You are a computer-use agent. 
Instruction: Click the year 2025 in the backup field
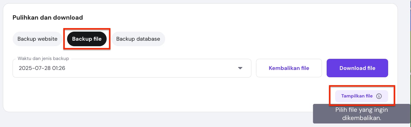pyautogui.click(x=25, y=68)
